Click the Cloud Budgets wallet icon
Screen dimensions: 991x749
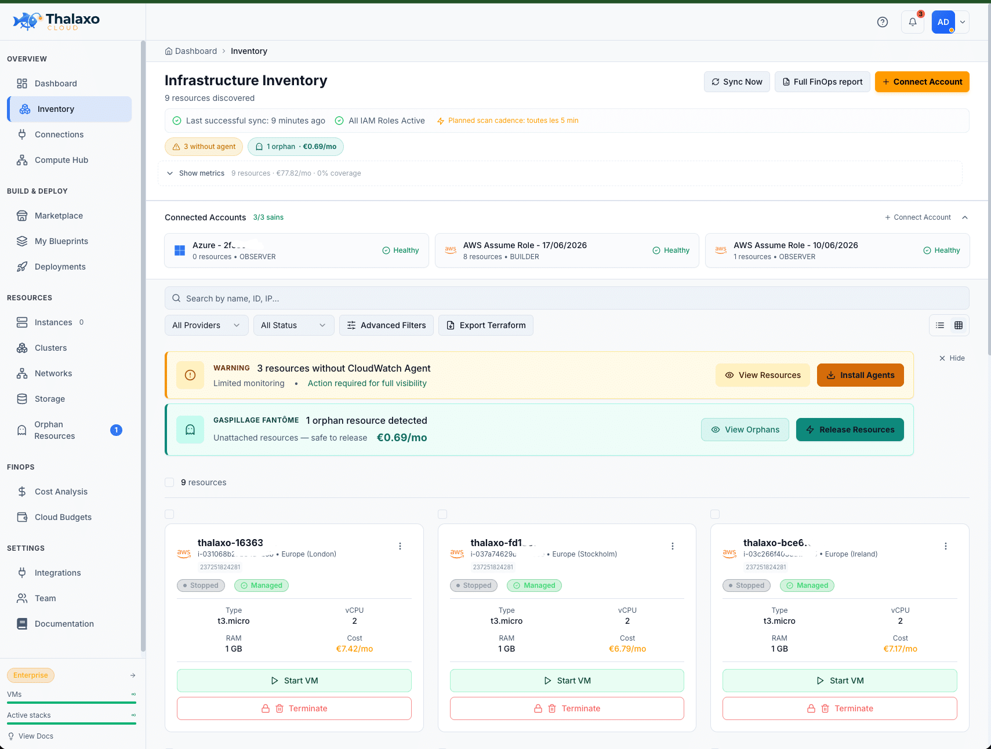pos(22,517)
